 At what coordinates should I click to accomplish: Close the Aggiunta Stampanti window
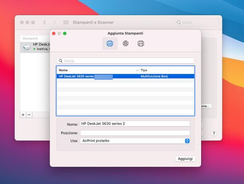[x=54, y=34]
